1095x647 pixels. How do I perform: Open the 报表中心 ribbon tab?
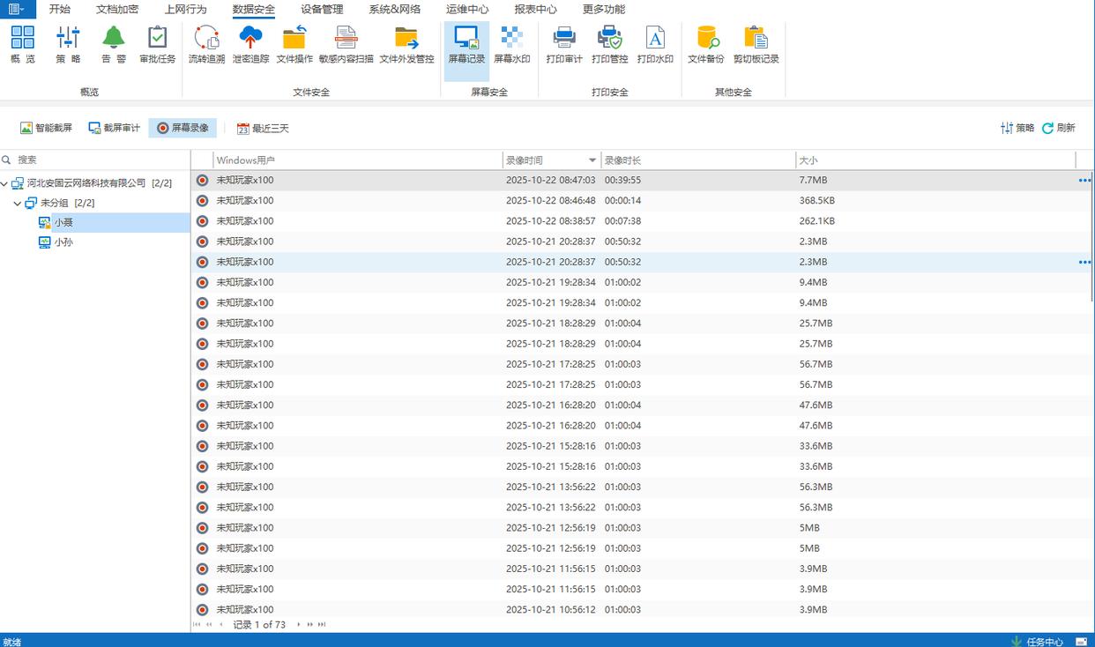coord(535,10)
